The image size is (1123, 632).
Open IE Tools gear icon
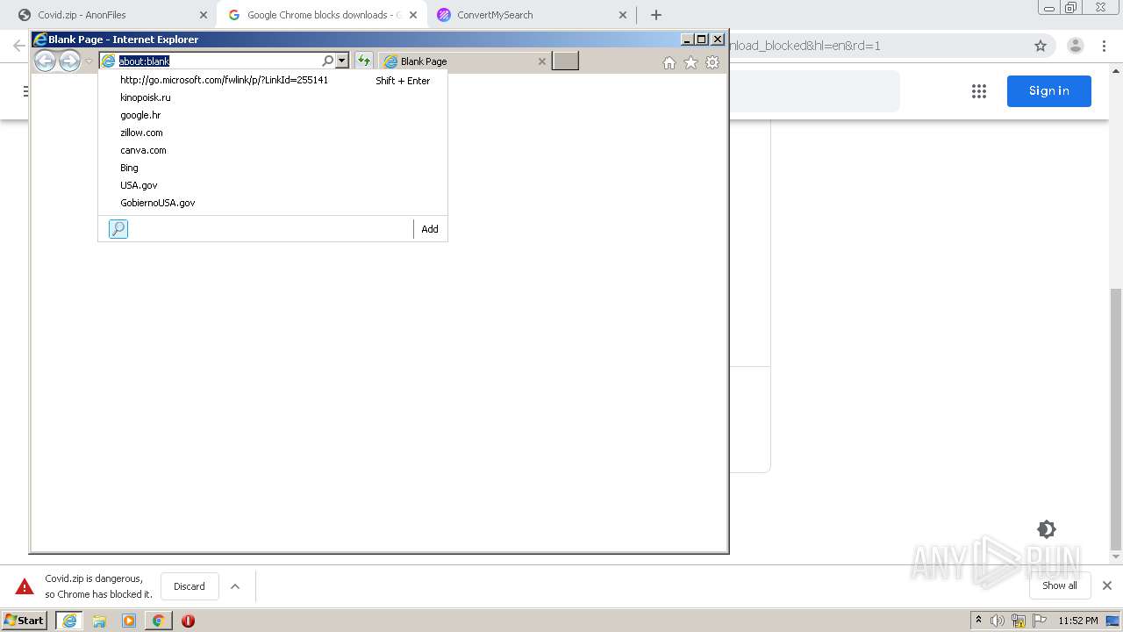(712, 62)
